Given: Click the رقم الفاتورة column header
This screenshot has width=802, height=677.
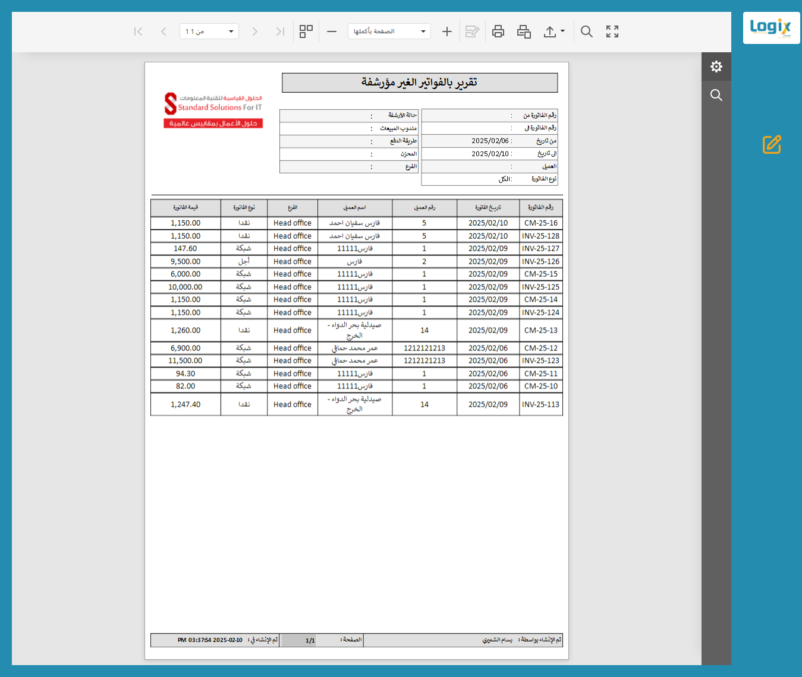Looking at the screenshot, I should [541, 208].
